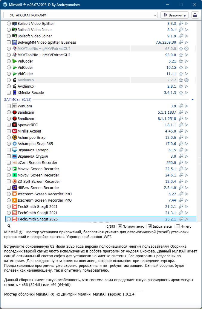Click play arrow for VidCoder 11.11

pos(186,74)
